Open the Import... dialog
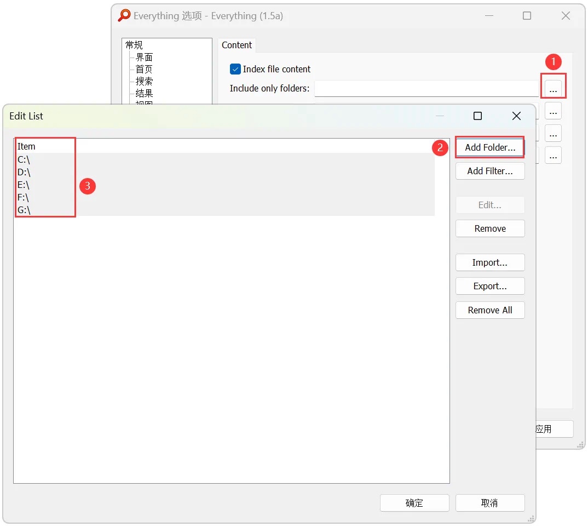 click(490, 262)
